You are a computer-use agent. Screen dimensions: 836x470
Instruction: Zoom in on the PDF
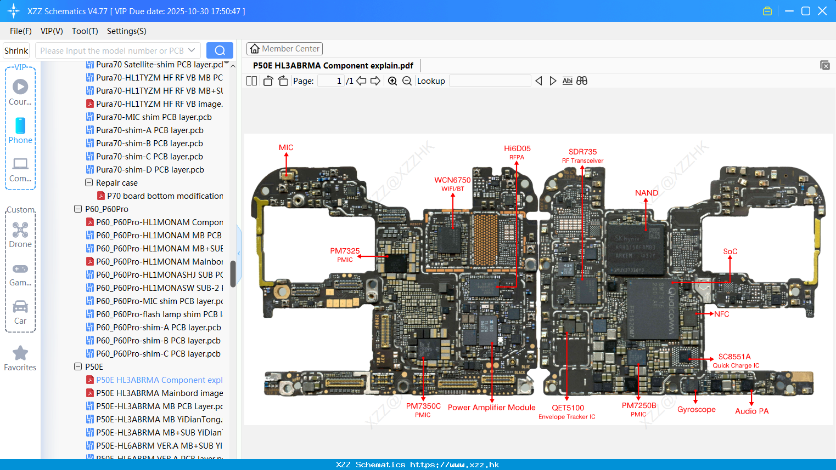tap(392, 81)
